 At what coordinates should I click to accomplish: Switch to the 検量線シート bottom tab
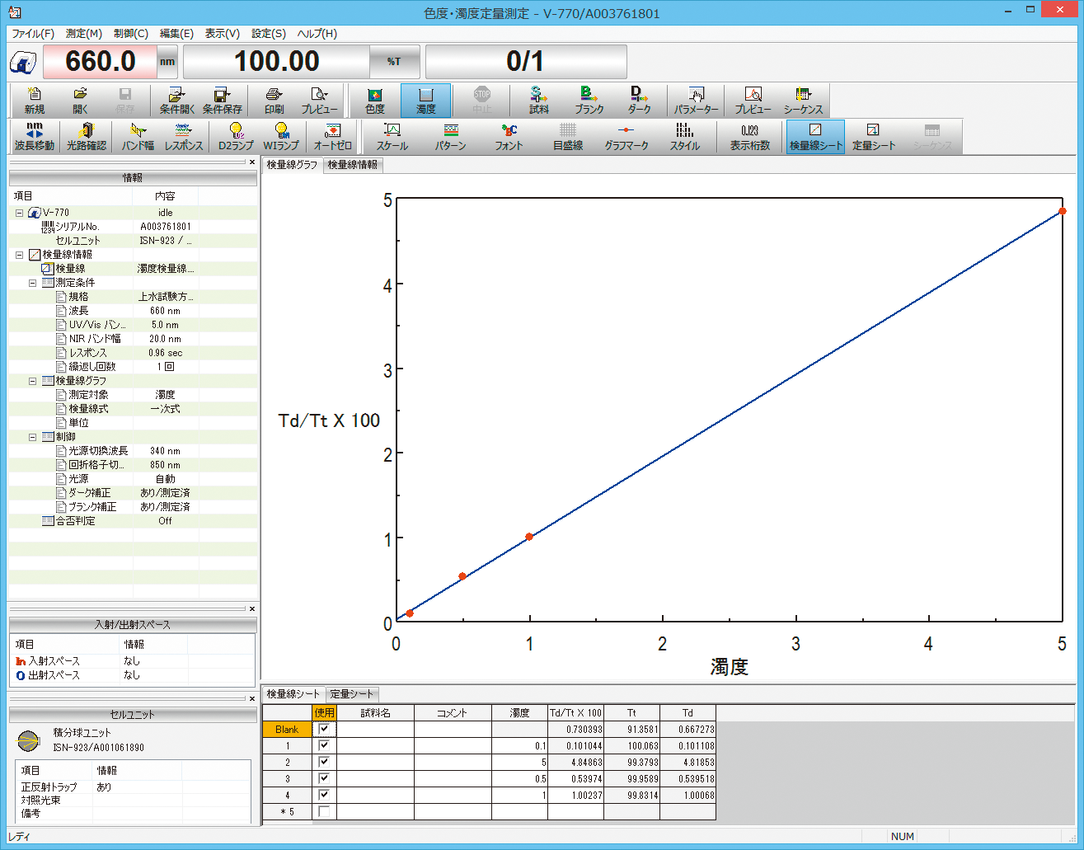pos(293,694)
